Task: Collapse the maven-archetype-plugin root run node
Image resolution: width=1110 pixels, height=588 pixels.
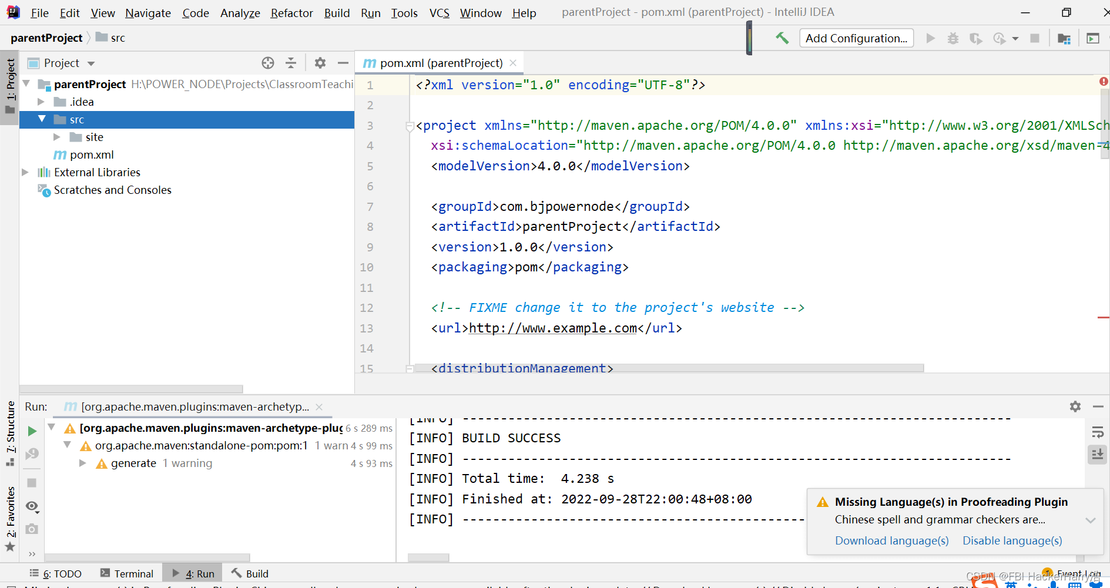Action: (51, 427)
